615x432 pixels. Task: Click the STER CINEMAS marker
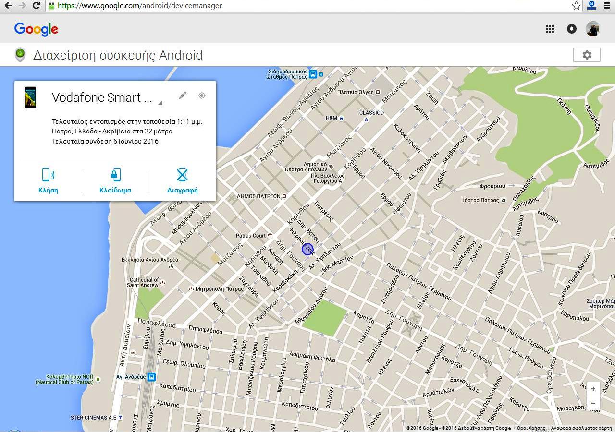coord(120,418)
